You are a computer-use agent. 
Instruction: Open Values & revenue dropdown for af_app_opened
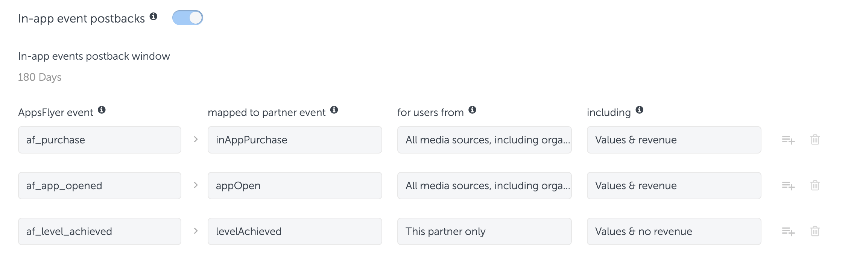(x=674, y=185)
